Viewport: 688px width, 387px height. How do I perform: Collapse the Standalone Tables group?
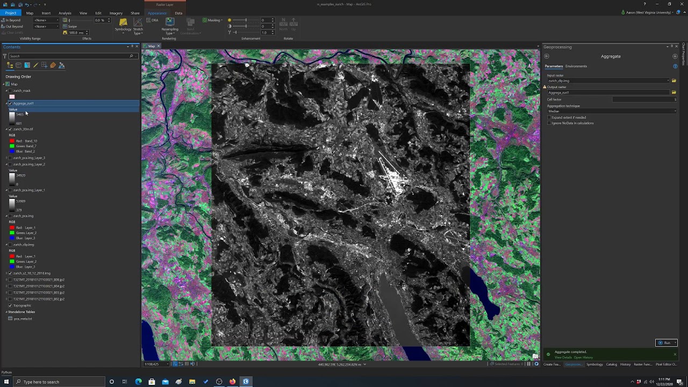click(7, 312)
